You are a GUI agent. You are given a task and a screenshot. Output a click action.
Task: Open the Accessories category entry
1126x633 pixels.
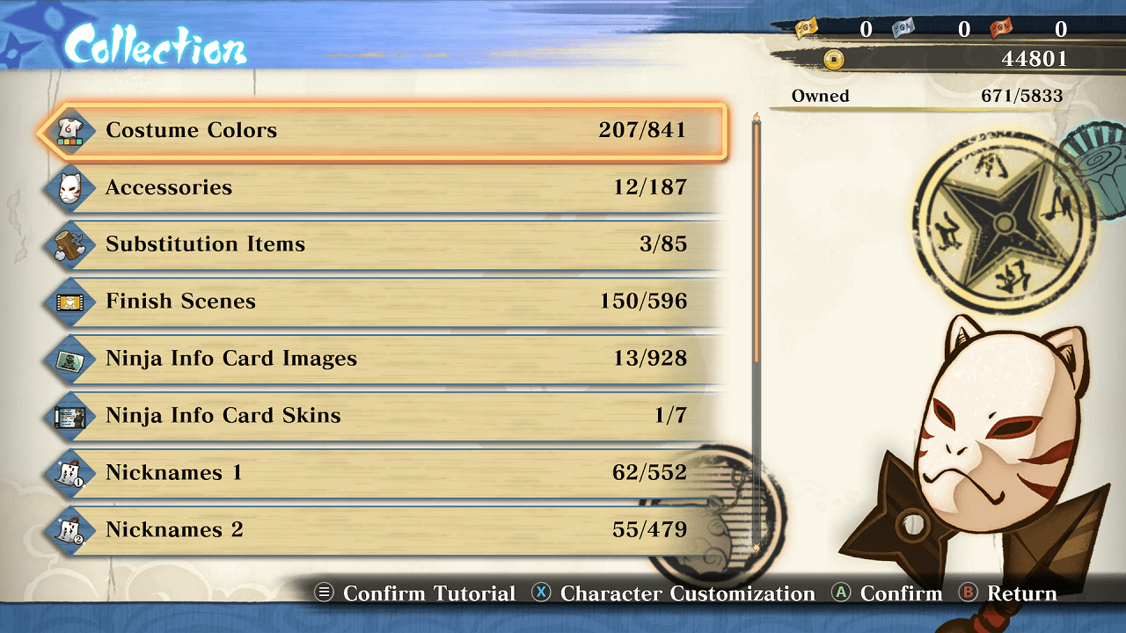[x=384, y=188]
